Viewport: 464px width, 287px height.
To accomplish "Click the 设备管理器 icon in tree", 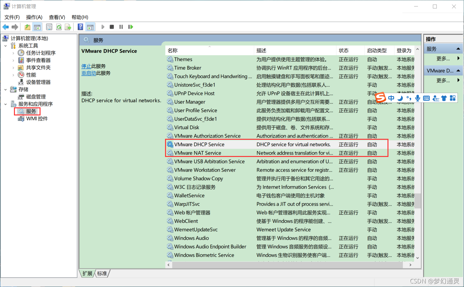I will point(21,82).
